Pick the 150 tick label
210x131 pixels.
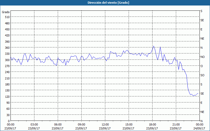7,90
